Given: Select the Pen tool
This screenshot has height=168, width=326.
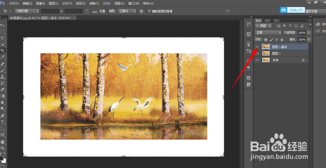Looking at the screenshot, I should (x=3, y=115).
